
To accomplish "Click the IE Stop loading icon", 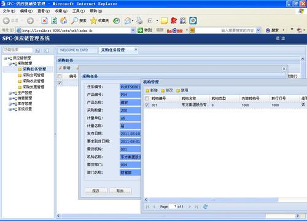I will coord(44,20).
